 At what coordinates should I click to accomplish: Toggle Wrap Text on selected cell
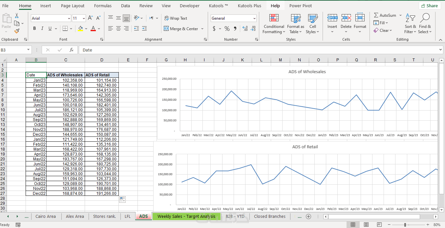(176, 18)
